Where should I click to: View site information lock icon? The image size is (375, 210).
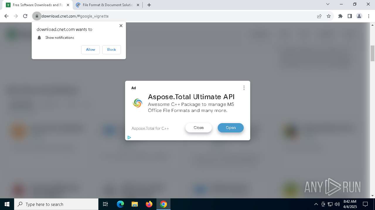pyautogui.click(x=37, y=16)
